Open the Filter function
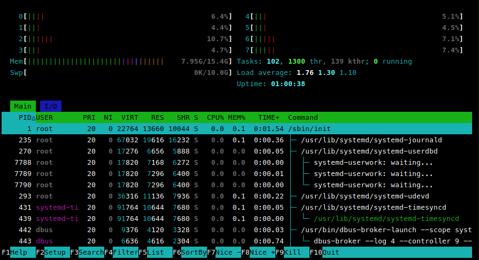Screen dimensions: 479x260 pyautogui.click(x=125, y=252)
